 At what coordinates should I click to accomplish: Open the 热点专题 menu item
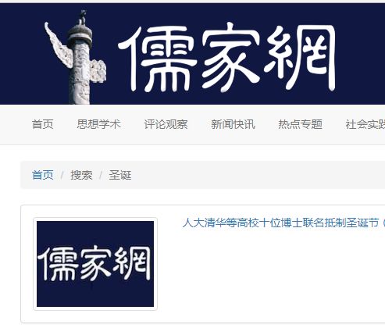click(x=300, y=124)
